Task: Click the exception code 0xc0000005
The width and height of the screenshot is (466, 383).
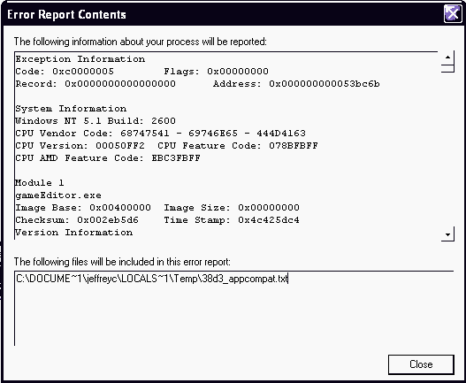Action: point(83,72)
